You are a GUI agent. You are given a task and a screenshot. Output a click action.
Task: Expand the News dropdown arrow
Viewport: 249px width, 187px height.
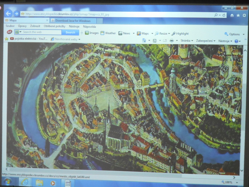(x=134, y=33)
